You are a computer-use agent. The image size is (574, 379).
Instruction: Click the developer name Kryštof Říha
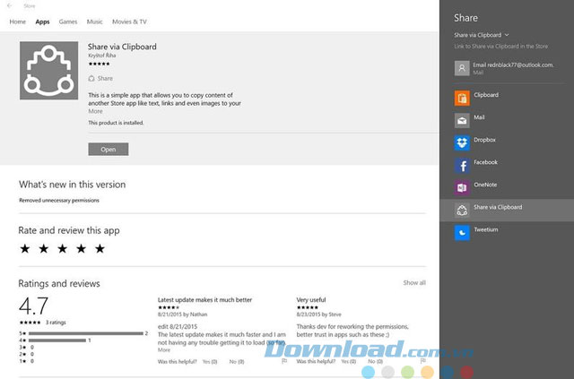(101, 56)
